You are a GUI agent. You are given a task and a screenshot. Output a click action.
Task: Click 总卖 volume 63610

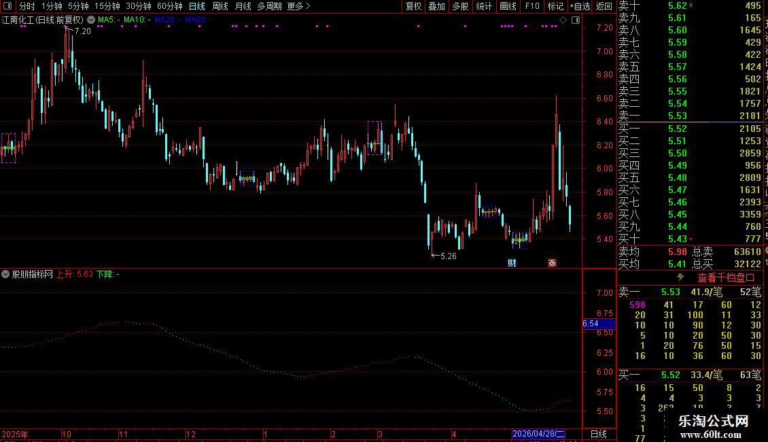click(748, 252)
